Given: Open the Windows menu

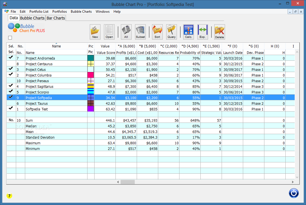Looking at the screenshot, I should pos(102,12).
